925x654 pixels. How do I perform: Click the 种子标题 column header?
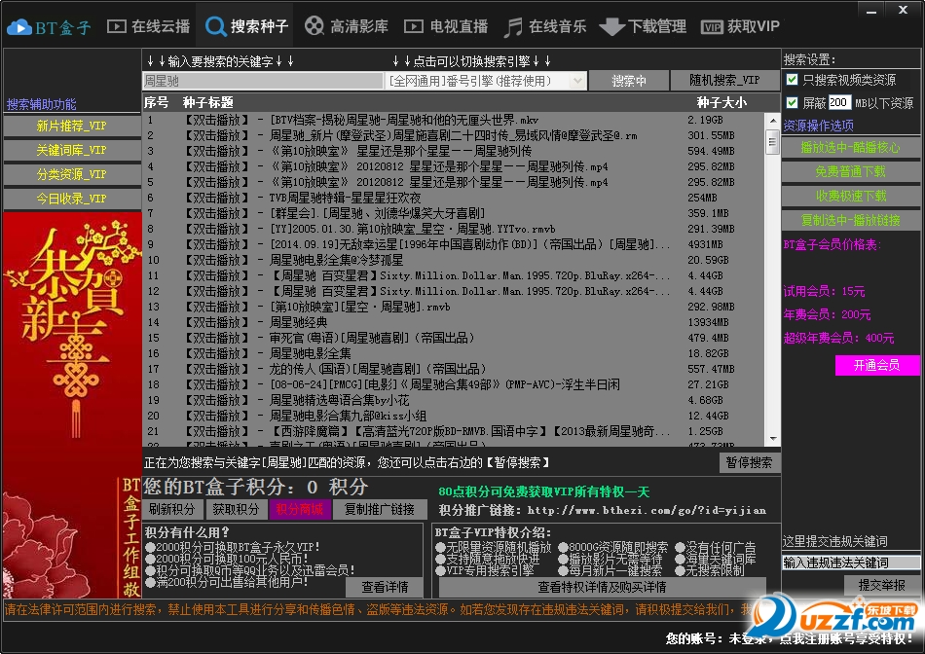point(207,102)
